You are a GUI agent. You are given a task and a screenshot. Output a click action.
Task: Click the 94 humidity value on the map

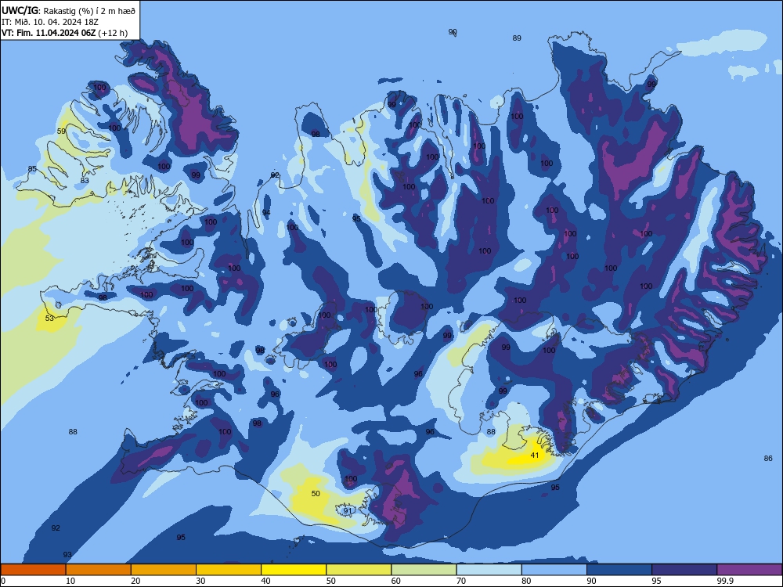[267, 212]
